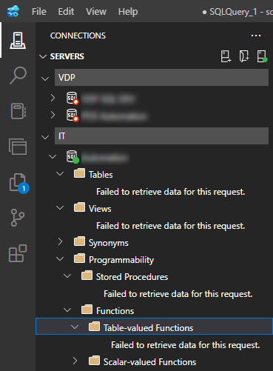This screenshot has height=371, width=273.
Task: Open the Extensions view icon
Action: [x=18, y=253]
